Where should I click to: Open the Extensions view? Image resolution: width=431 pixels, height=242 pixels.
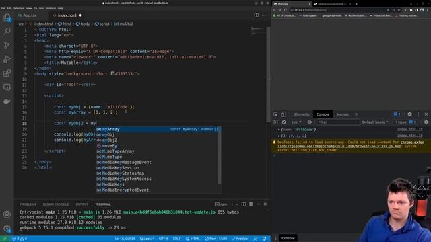pyautogui.click(x=7, y=73)
